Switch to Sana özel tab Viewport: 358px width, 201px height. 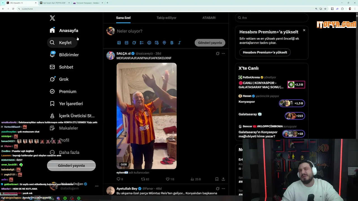(123, 18)
